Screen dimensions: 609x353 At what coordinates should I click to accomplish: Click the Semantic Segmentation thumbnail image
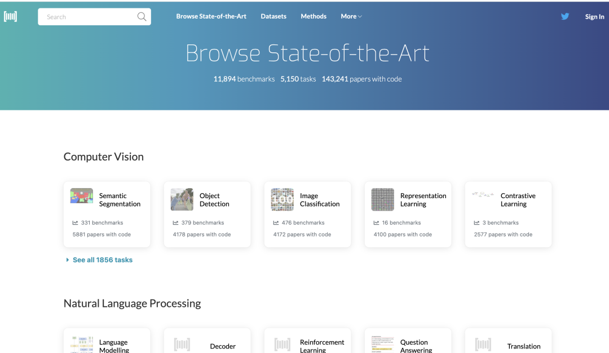[82, 195]
